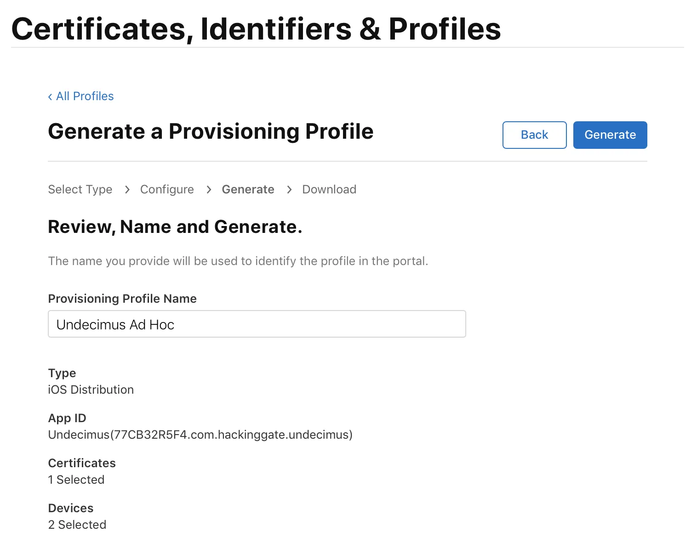Click the App ID value for Undecimus
The image size is (697, 554).
click(x=200, y=434)
